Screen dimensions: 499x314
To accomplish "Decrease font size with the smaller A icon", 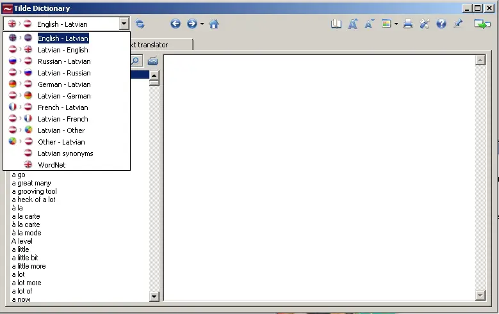I will (x=369, y=24).
